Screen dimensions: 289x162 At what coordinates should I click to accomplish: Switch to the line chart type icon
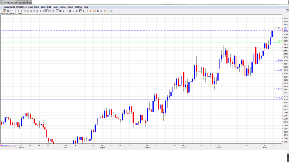[11, 11]
